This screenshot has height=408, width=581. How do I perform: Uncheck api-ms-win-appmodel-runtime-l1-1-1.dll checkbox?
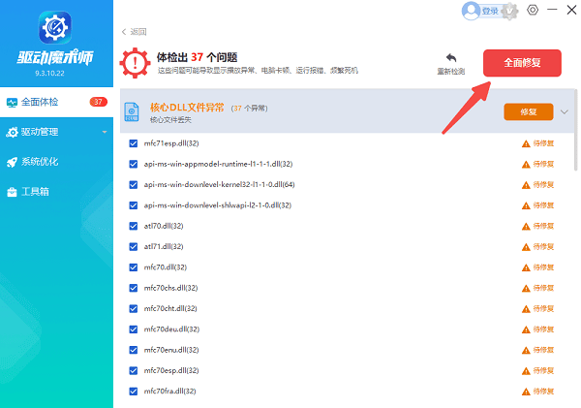coord(134,164)
